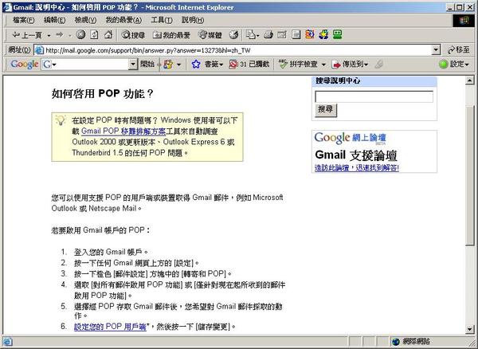Expand the address bar dropdown arrow
Screen dimensions: 478x349
pyautogui.click(x=437, y=50)
